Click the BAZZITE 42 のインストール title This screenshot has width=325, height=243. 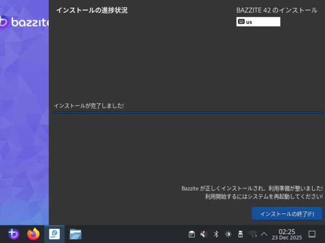pyautogui.click(x=277, y=10)
